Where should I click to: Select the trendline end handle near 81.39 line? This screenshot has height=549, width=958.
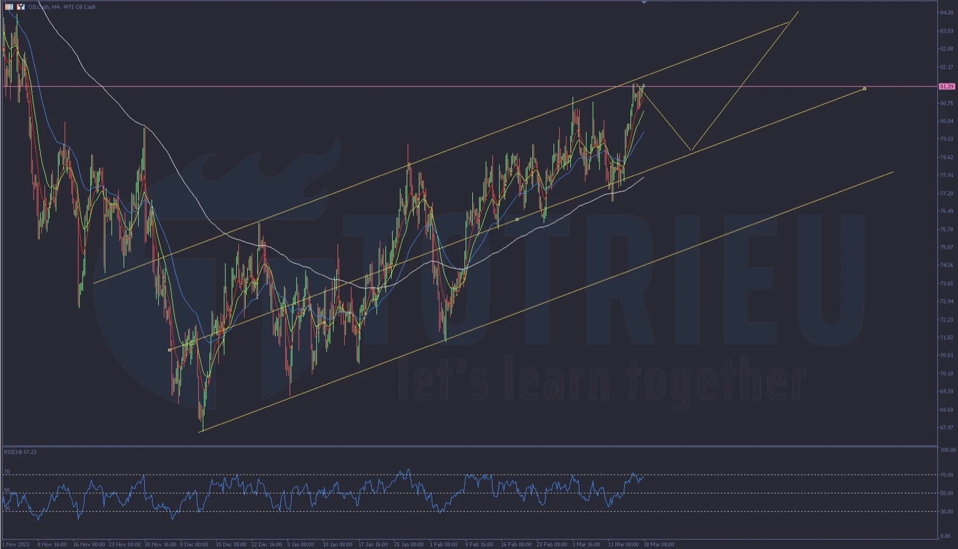tap(864, 88)
